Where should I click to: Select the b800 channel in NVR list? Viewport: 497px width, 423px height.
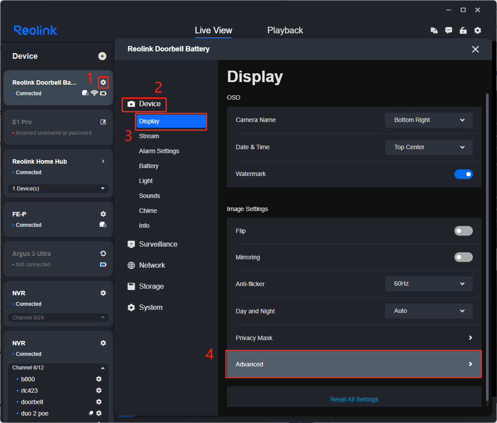coord(28,379)
